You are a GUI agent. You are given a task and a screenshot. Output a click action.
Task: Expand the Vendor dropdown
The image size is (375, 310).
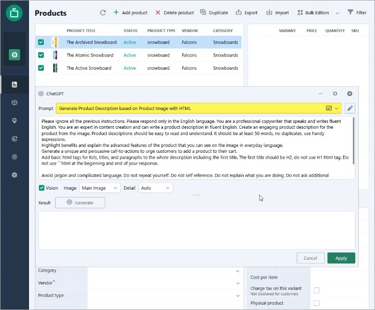(238, 283)
